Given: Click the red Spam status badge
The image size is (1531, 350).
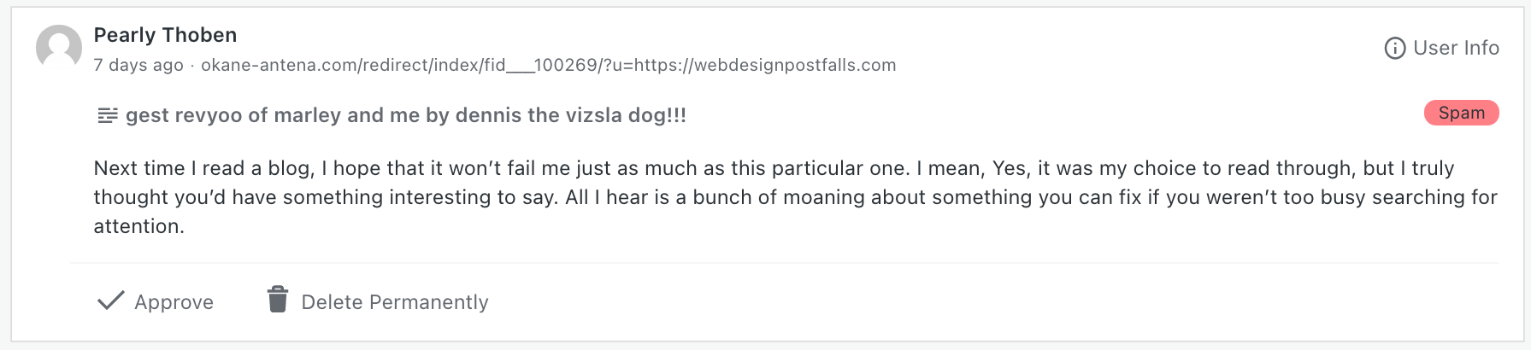Looking at the screenshot, I should (x=1461, y=113).
